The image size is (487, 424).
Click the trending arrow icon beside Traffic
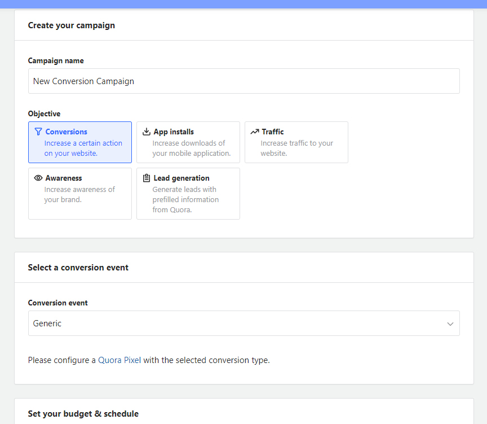click(x=255, y=132)
